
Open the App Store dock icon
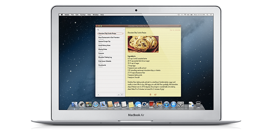point(173,104)
